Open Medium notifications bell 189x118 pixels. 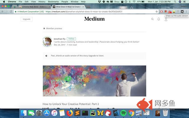coord(159,19)
